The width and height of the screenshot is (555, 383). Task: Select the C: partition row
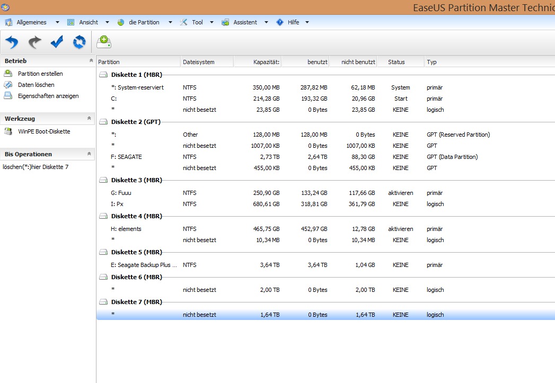pos(325,99)
